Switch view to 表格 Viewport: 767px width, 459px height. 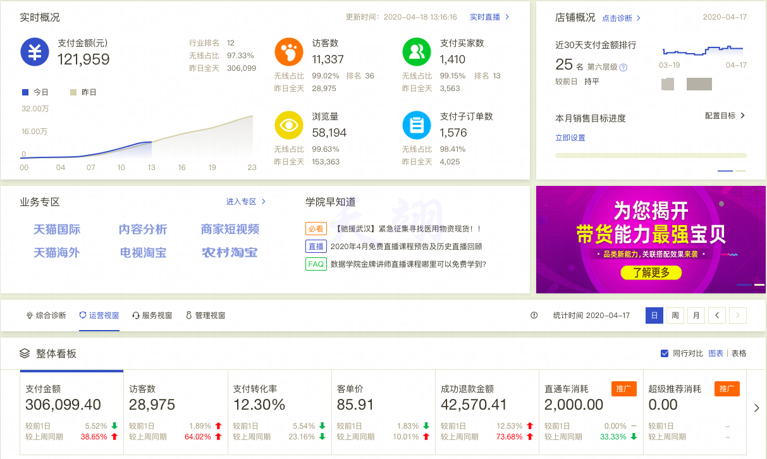point(739,353)
